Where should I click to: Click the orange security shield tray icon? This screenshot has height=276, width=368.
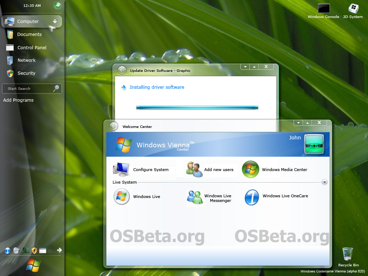pyautogui.click(x=34, y=250)
